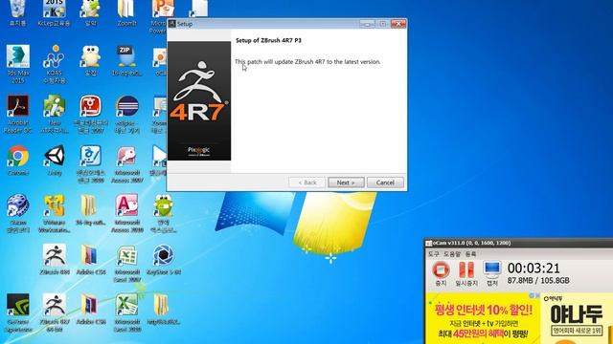The width and height of the screenshot is (613, 344).
Task: Cancel the ZBrush 4R7 P3 setup
Action: point(385,183)
